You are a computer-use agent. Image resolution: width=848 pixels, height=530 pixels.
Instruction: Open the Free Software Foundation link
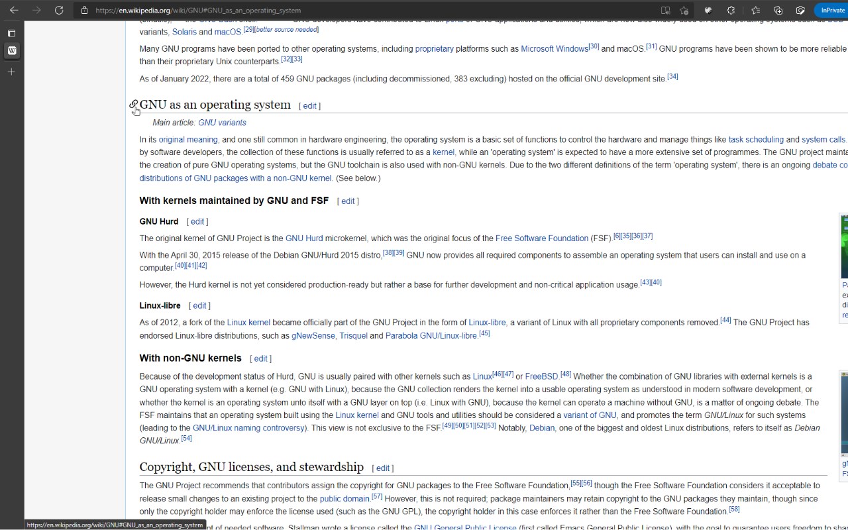tap(542, 238)
